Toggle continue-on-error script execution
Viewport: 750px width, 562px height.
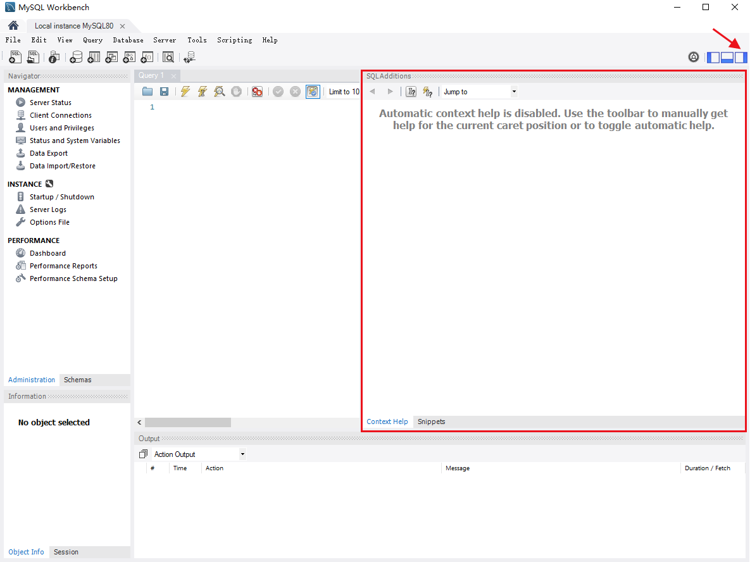(x=258, y=91)
